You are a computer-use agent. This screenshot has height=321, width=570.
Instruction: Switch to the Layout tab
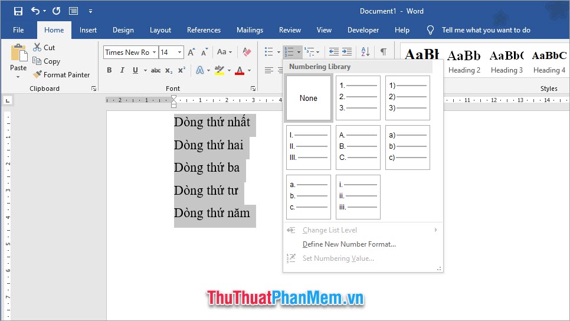160,30
